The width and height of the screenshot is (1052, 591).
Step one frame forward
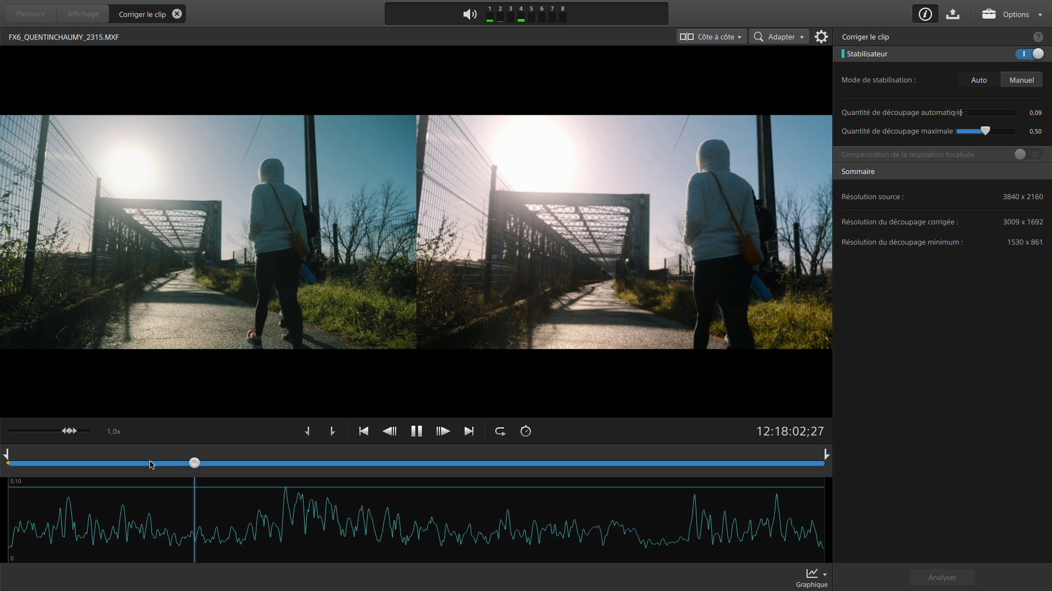443,431
